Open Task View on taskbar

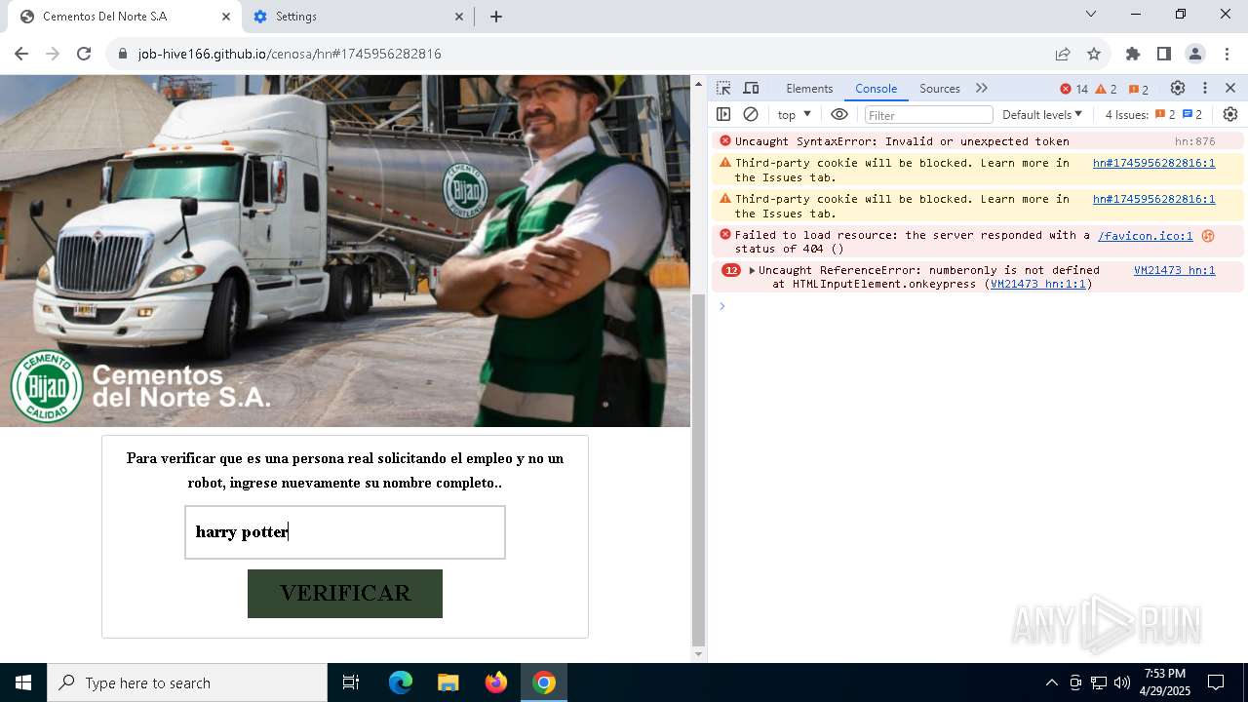351,682
